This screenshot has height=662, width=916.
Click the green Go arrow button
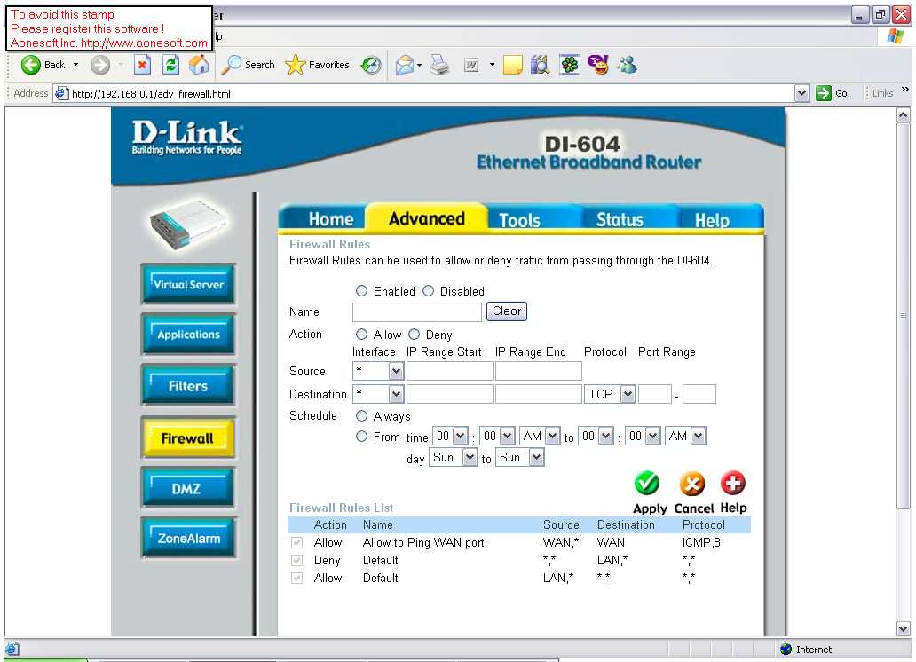(823, 93)
